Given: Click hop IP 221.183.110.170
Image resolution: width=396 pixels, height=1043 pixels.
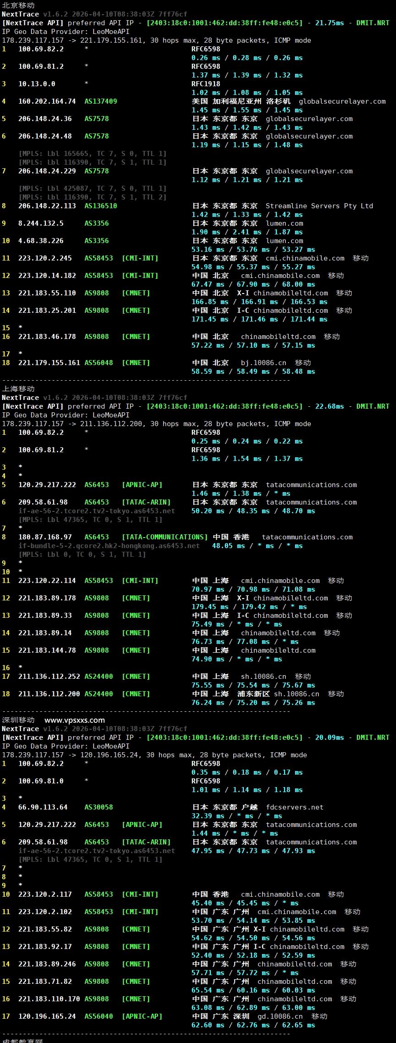Looking at the screenshot, I should (49, 999).
